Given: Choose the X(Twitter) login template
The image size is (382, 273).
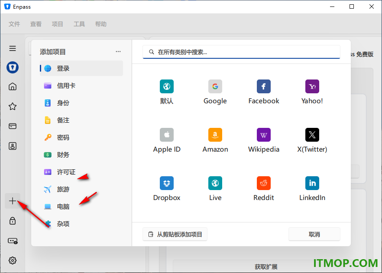Looking at the screenshot, I should coord(312,141).
